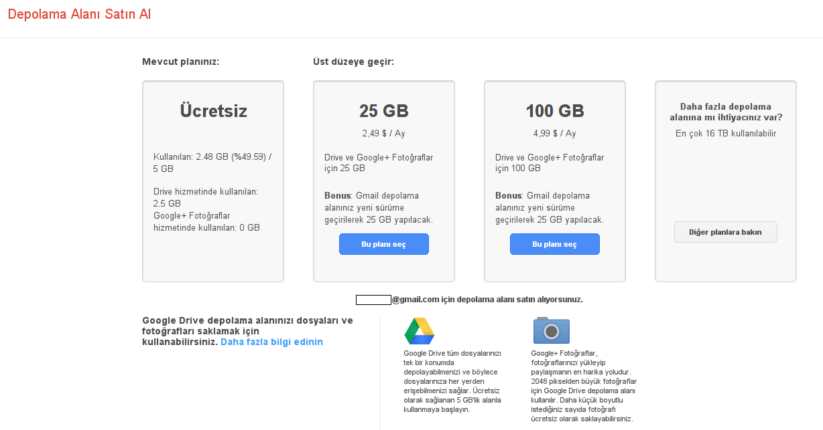823x430 pixels.
Task: Click the Üst düzeye geçir label
Action: 354,62
